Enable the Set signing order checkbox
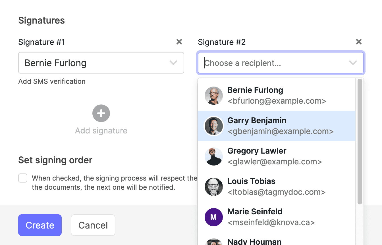The image size is (382, 245). tap(23, 178)
